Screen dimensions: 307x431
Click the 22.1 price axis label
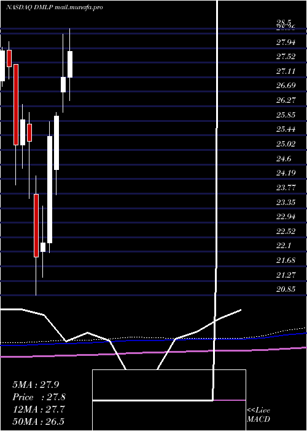click(284, 246)
